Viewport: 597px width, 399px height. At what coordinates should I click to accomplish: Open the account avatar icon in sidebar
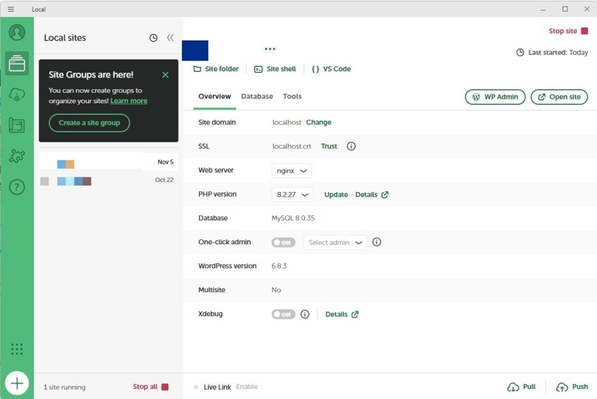coord(17,32)
